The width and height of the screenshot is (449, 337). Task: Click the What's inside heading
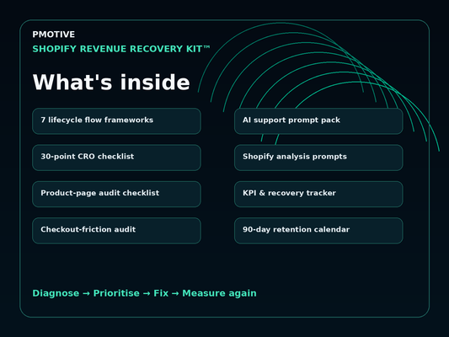(x=111, y=83)
